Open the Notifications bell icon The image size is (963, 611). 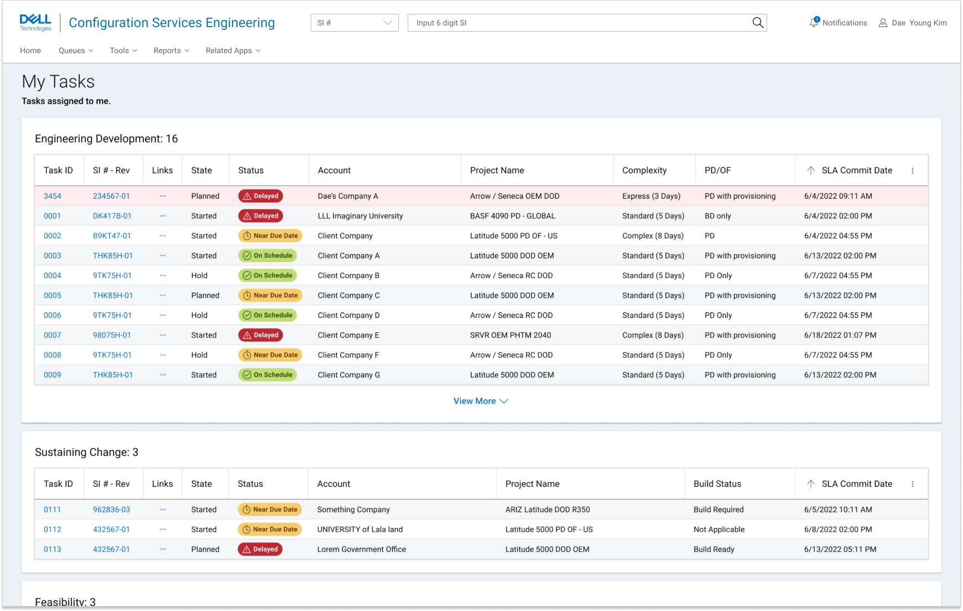814,23
